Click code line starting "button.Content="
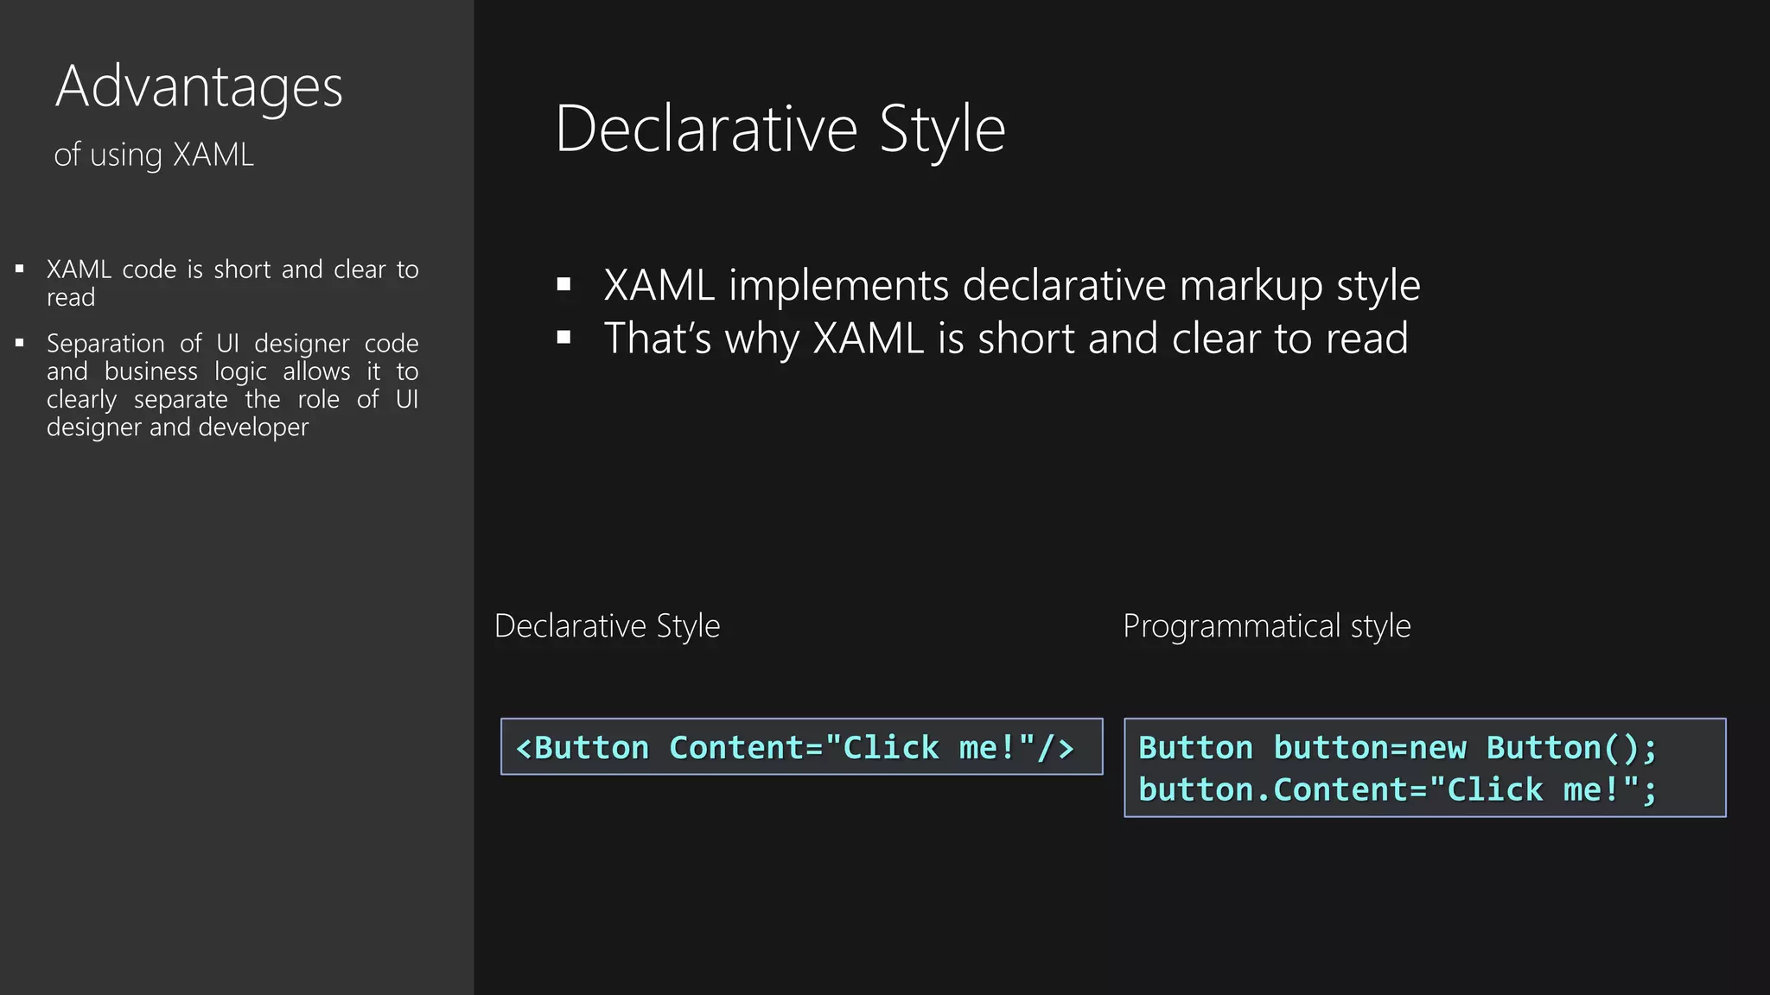This screenshot has height=995, width=1770. (x=1398, y=789)
